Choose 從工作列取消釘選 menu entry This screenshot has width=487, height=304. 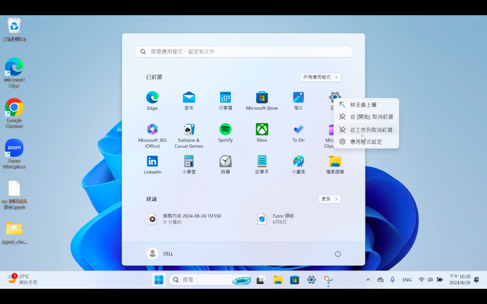coord(366,130)
